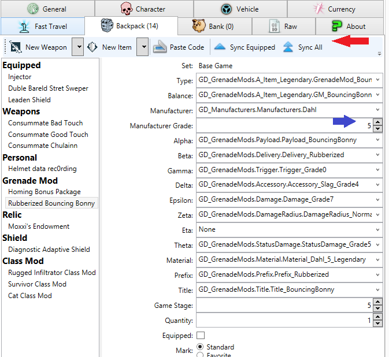Screen dimensions: 389x357
Task: Switch to the Raw tab
Action: pyautogui.click(x=284, y=26)
